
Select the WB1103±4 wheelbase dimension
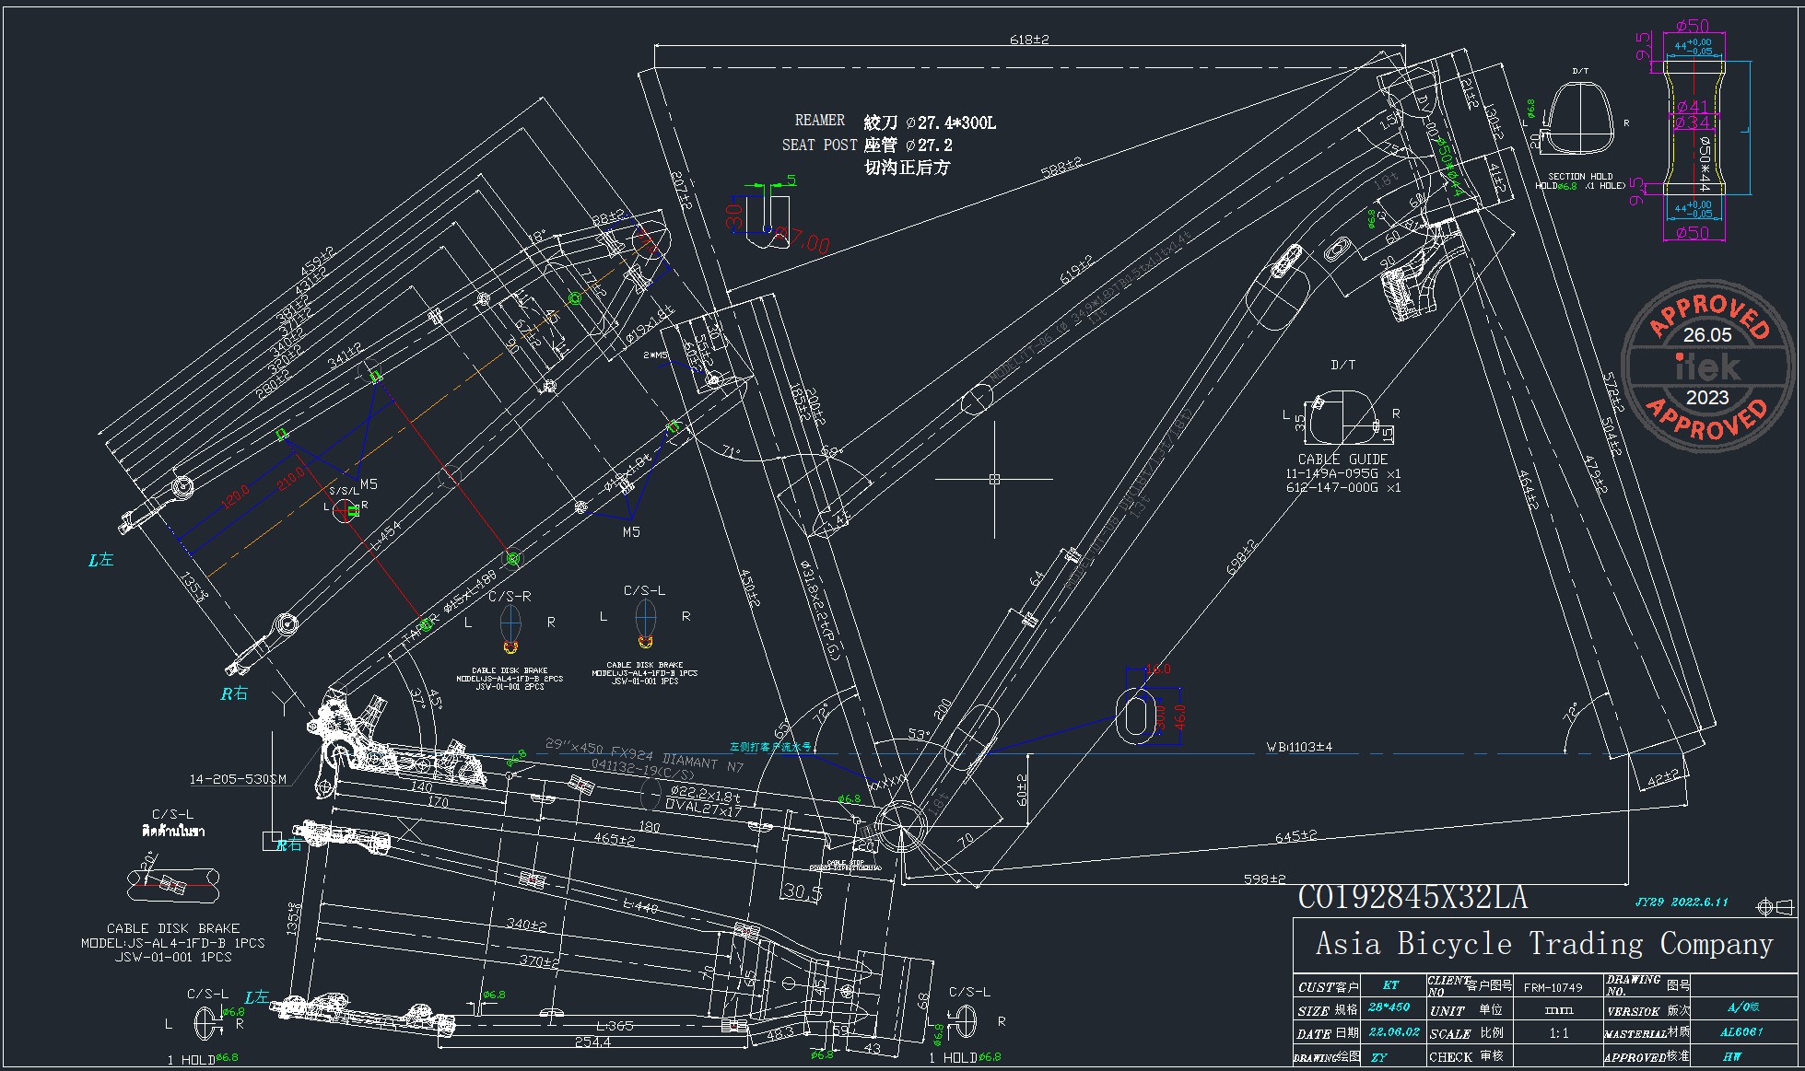tap(1298, 747)
